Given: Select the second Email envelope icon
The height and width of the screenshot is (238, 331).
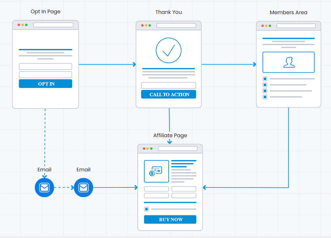Looking at the screenshot, I should (83, 187).
